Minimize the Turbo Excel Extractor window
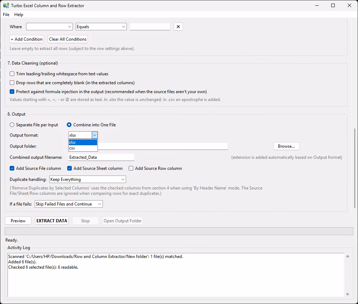The height and width of the screenshot is (304, 358). [x=317, y=5]
